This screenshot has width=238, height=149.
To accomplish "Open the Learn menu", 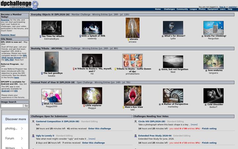I will click(222, 9).
